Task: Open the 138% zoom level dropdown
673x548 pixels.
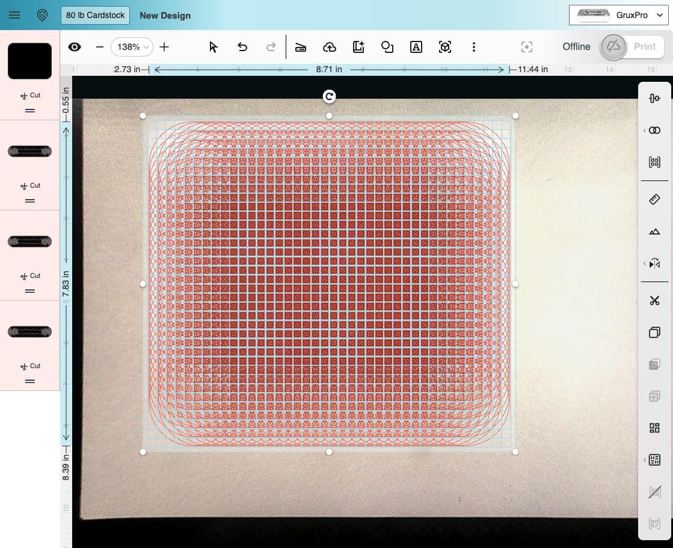Action: coord(132,47)
